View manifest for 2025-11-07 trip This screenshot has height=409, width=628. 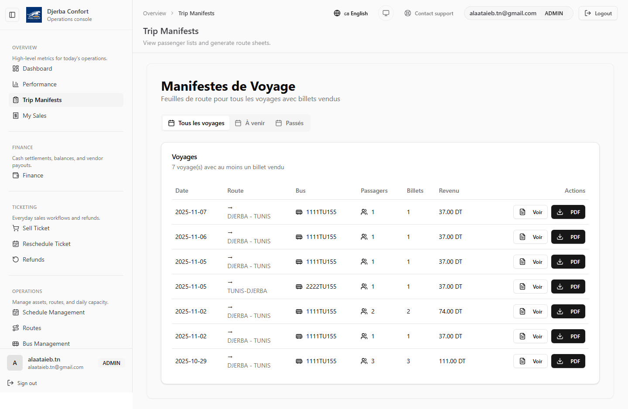pyautogui.click(x=530, y=212)
